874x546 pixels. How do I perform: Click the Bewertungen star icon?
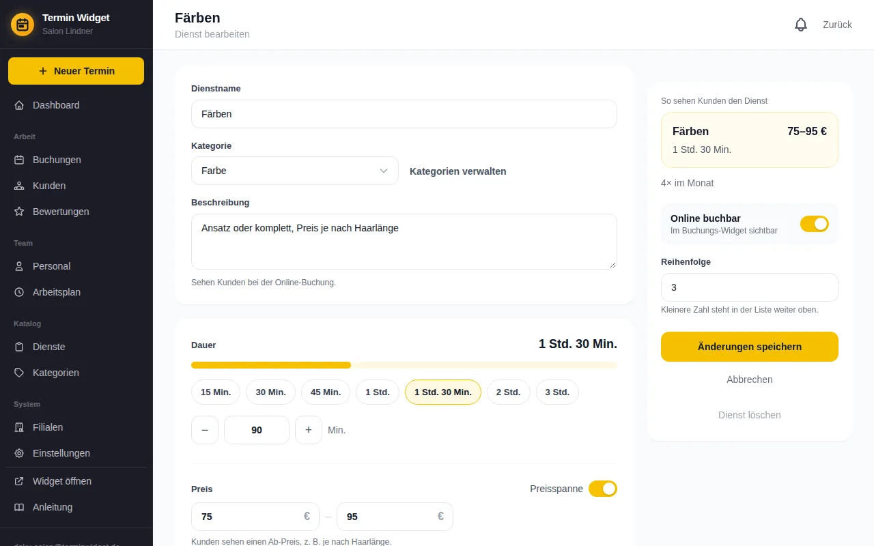pyautogui.click(x=19, y=212)
